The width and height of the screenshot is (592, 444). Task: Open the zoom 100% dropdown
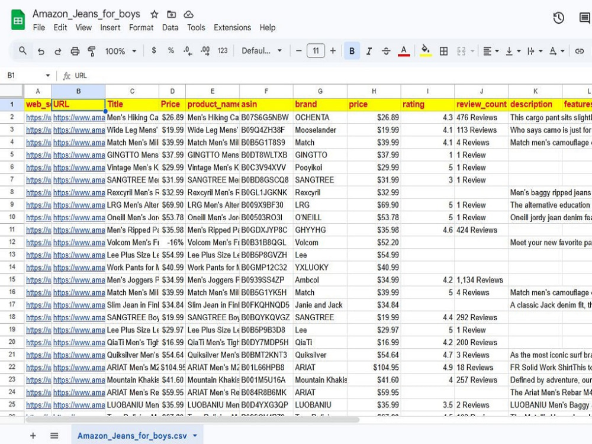[x=121, y=51]
